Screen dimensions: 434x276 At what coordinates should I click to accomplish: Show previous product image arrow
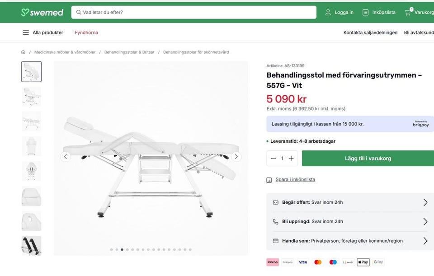pyautogui.click(x=66, y=157)
